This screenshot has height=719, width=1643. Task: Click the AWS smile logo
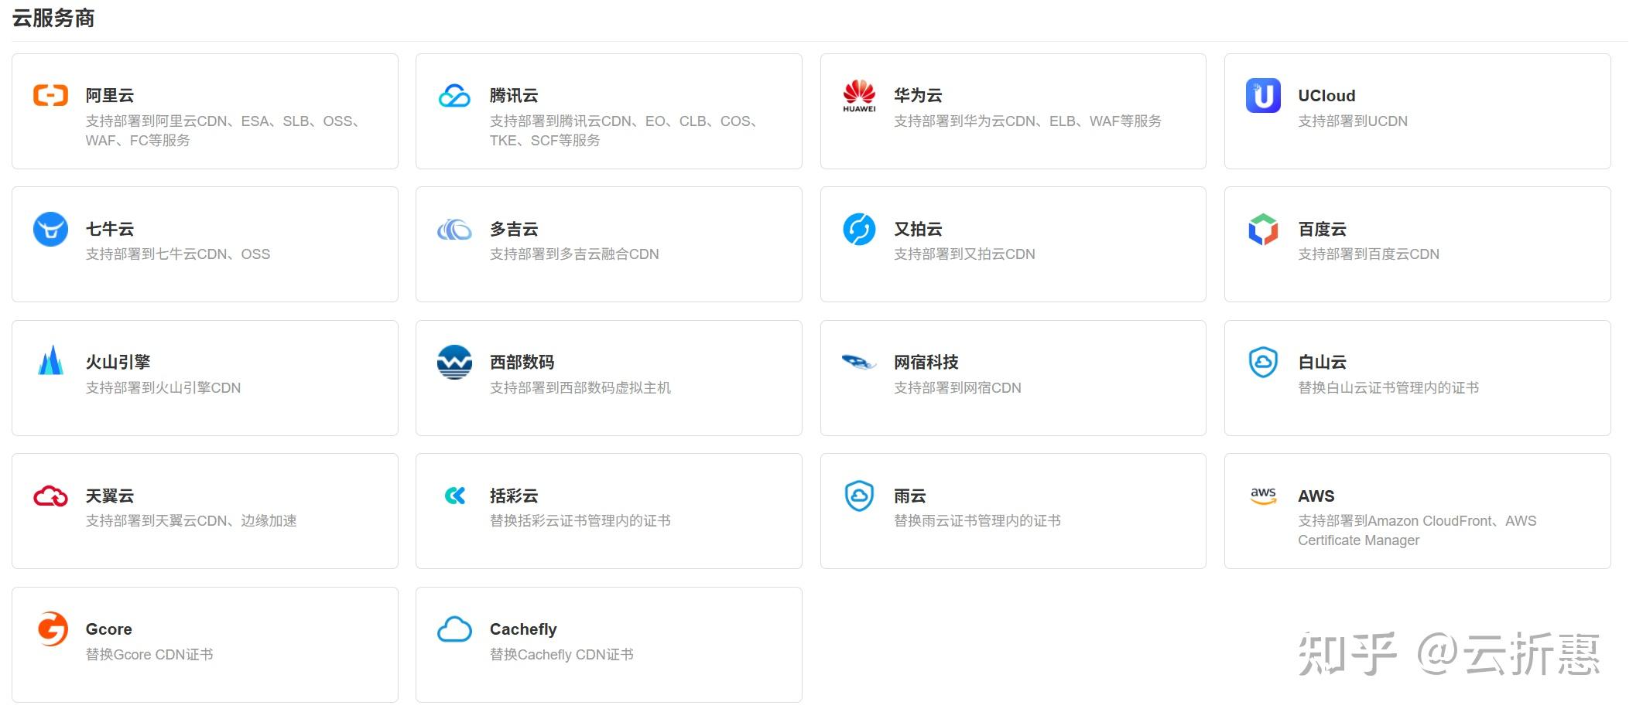coord(1263,496)
